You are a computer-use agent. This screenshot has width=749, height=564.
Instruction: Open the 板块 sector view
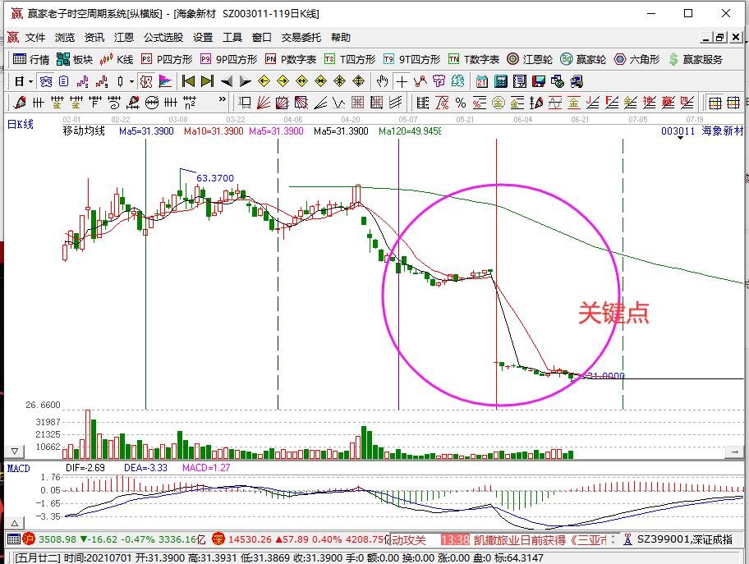click(x=75, y=59)
